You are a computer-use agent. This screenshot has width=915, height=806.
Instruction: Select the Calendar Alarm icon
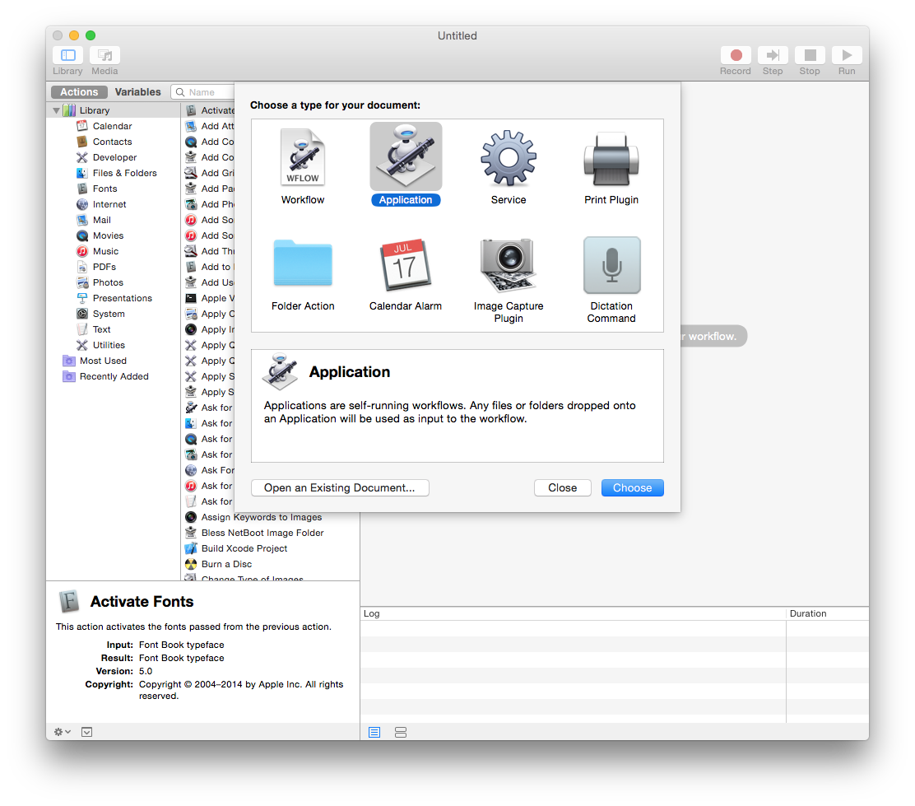tap(406, 264)
